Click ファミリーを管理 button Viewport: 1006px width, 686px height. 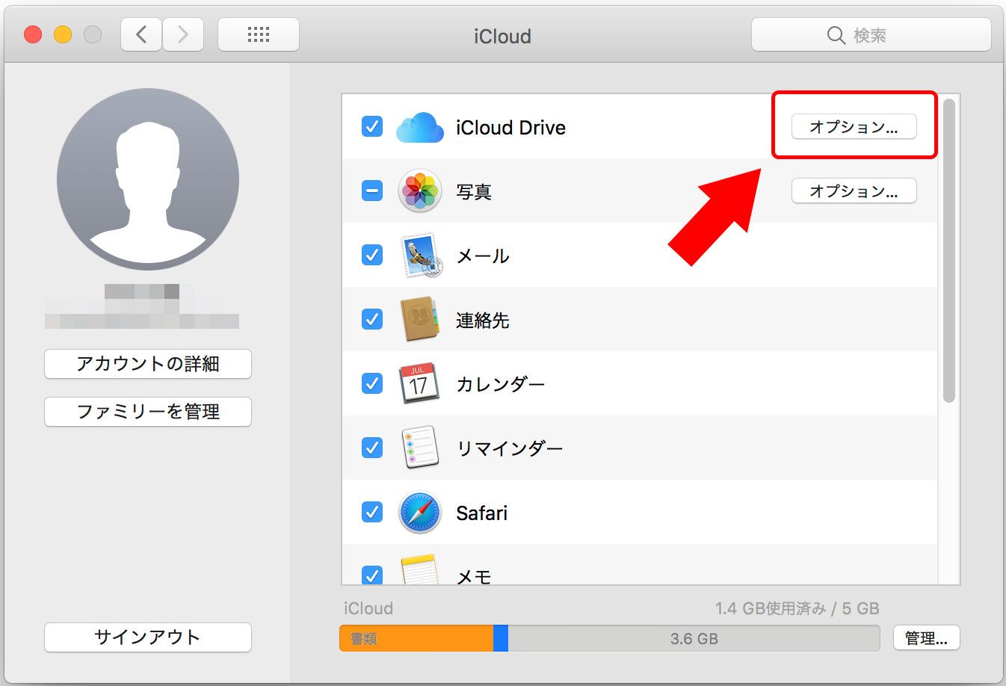148,412
